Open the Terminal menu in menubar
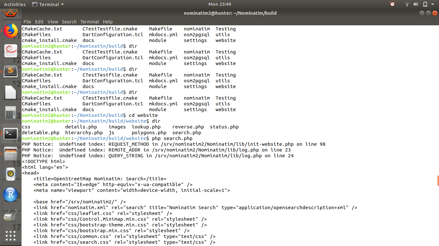The image size is (439, 246). tap(90, 22)
